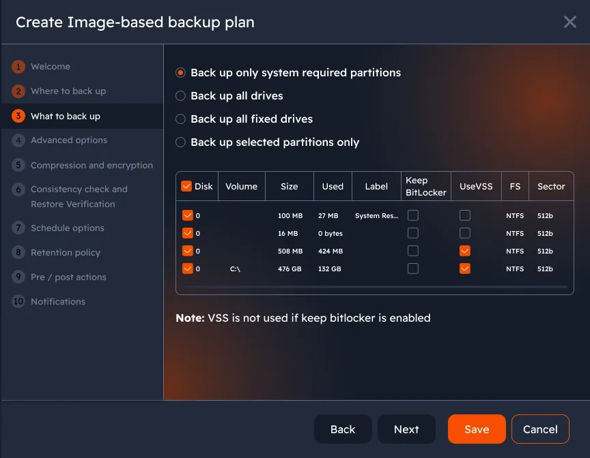The height and width of the screenshot is (458, 590).
Task: Click the orange Save button
Action: coord(477,429)
